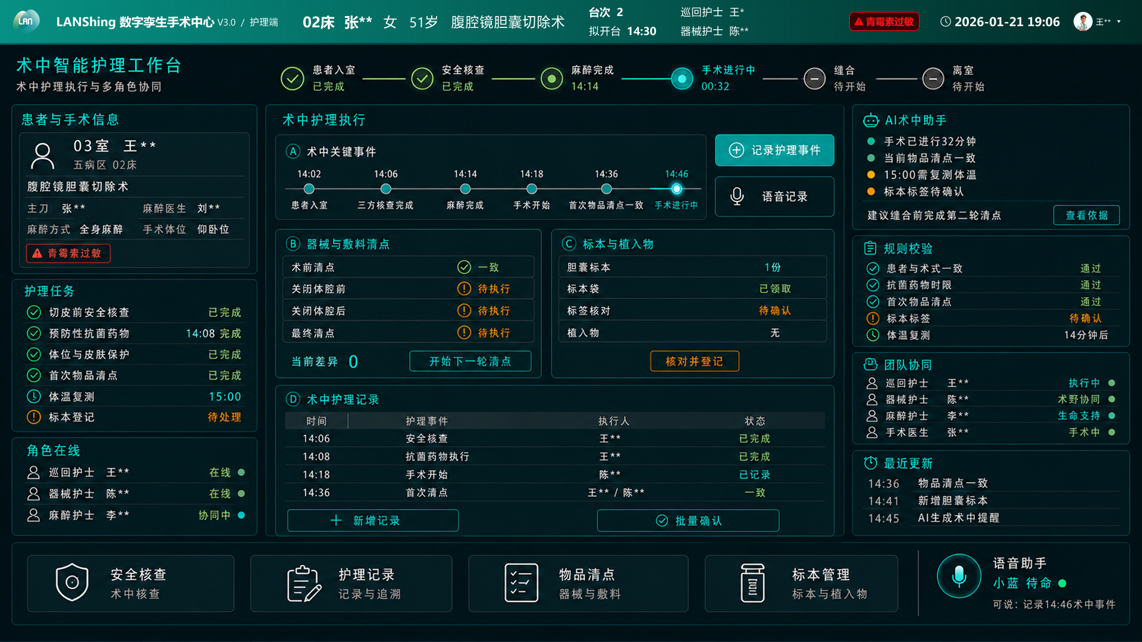Click the 记录护理事件 button
Image resolution: width=1142 pixels, height=642 pixels.
coord(774,150)
